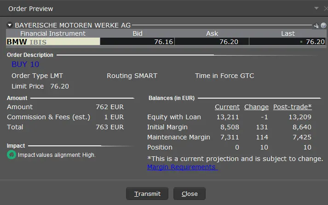The height and width of the screenshot is (205, 328).
Task: Click Maintenance Margin post-trade 7,425
Action: point(302,137)
